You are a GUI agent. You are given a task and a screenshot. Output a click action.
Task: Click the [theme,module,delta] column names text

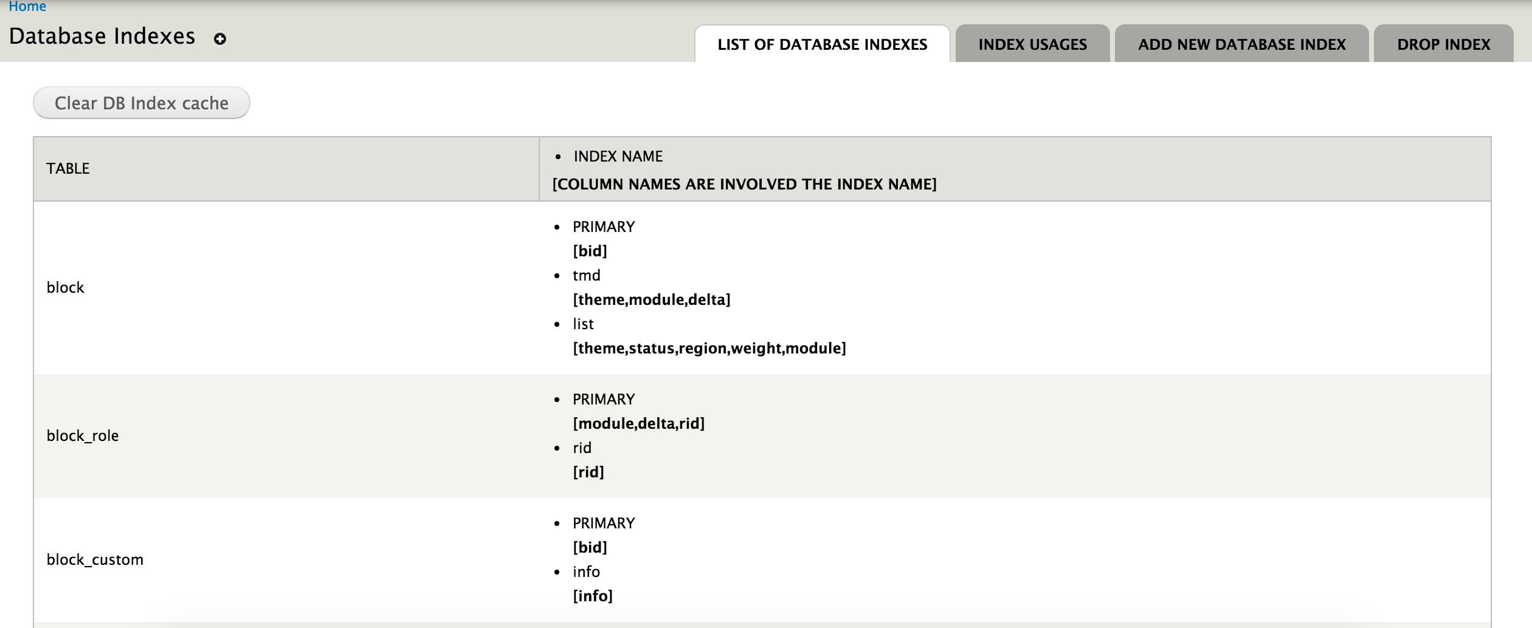(652, 299)
